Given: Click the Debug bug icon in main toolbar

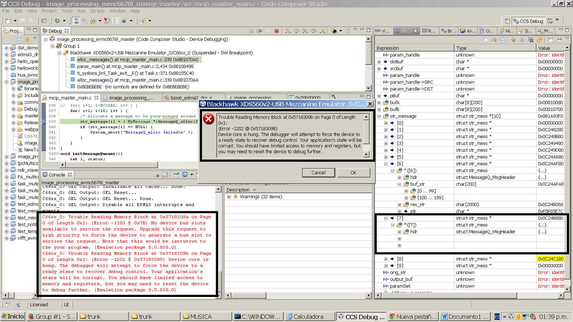Looking at the screenshot, I should click(57, 21).
